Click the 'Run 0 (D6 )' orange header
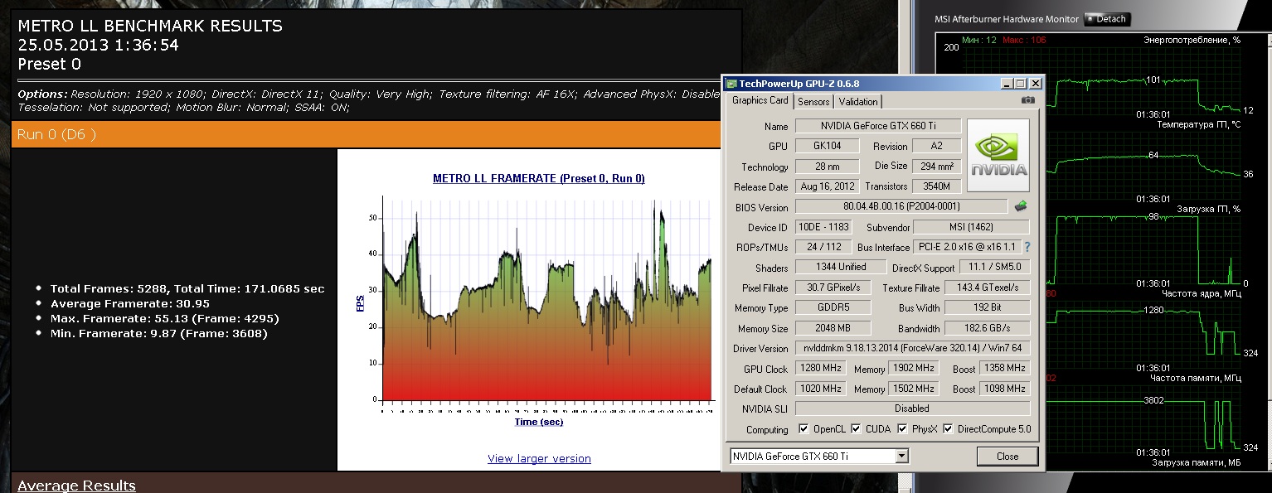Viewport: 1272px width, 493px height. click(365, 134)
